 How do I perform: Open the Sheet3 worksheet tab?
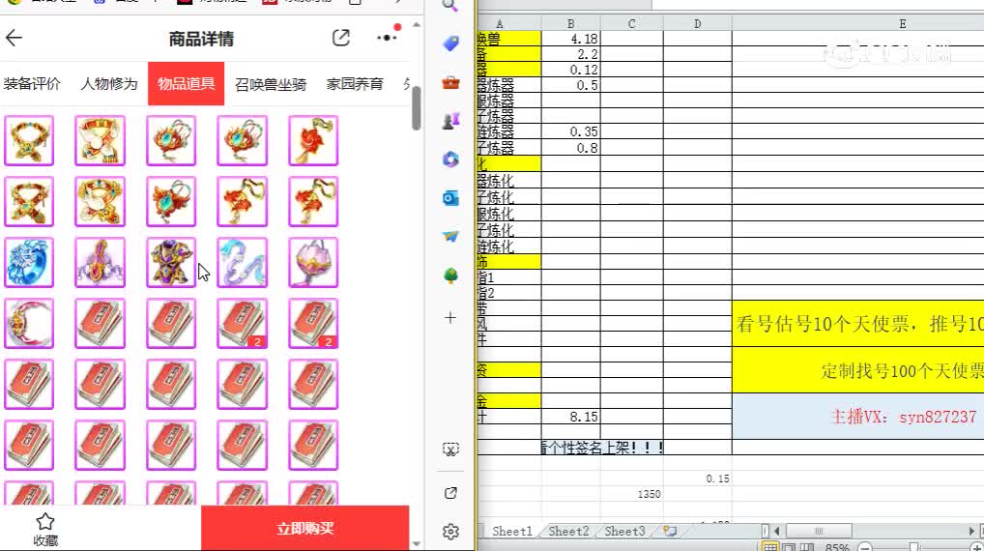(x=624, y=531)
